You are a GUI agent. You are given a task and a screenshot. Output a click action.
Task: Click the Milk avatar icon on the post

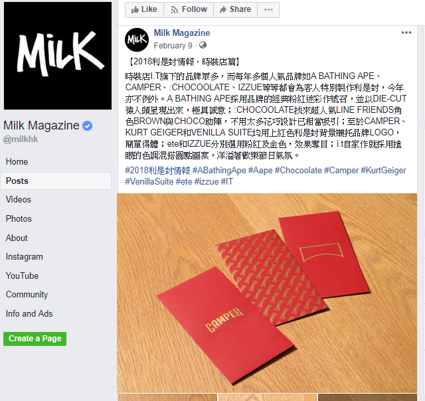click(x=137, y=40)
